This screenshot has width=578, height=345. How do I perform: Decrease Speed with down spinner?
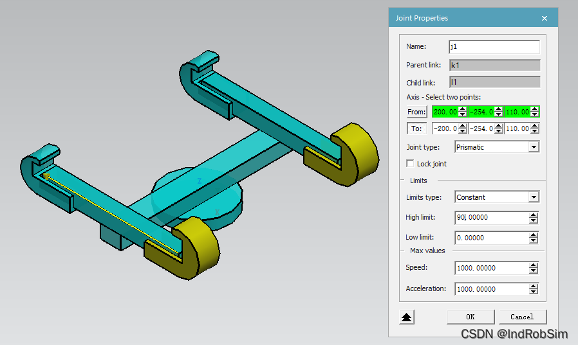click(534, 270)
